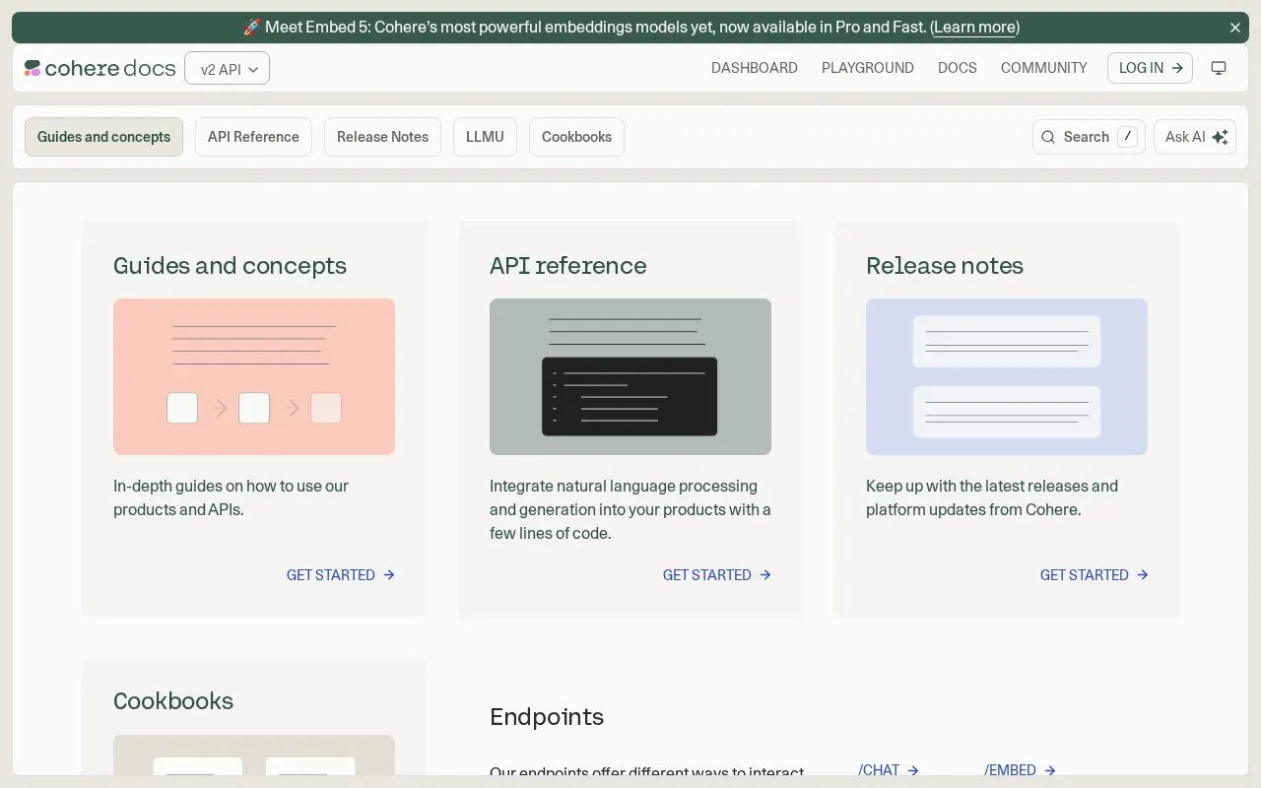Click the Ask AI sparkle icon
This screenshot has width=1261, height=788.
point(1220,137)
